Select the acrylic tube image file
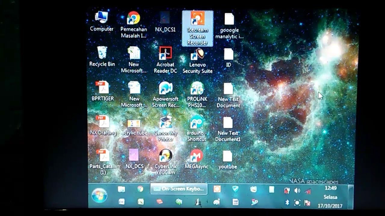 (134, 127)
